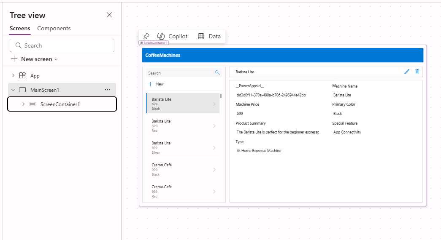Viewport: 441px width, 240px height.
Task: Close the Tree view panel
Action: point(109,15)
